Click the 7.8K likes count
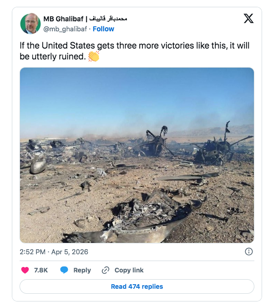 [41, 270]
